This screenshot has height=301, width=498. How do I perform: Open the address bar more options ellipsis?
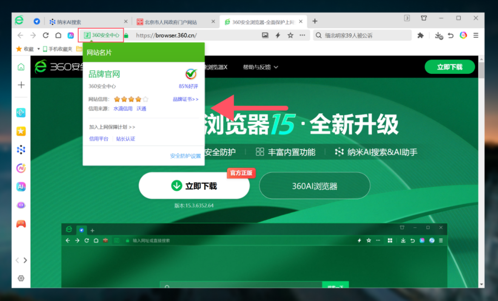[302, 35]
